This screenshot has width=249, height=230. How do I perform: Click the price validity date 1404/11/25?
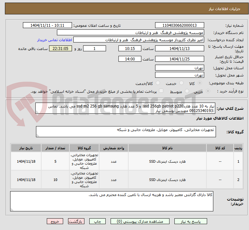coord(179,59)
